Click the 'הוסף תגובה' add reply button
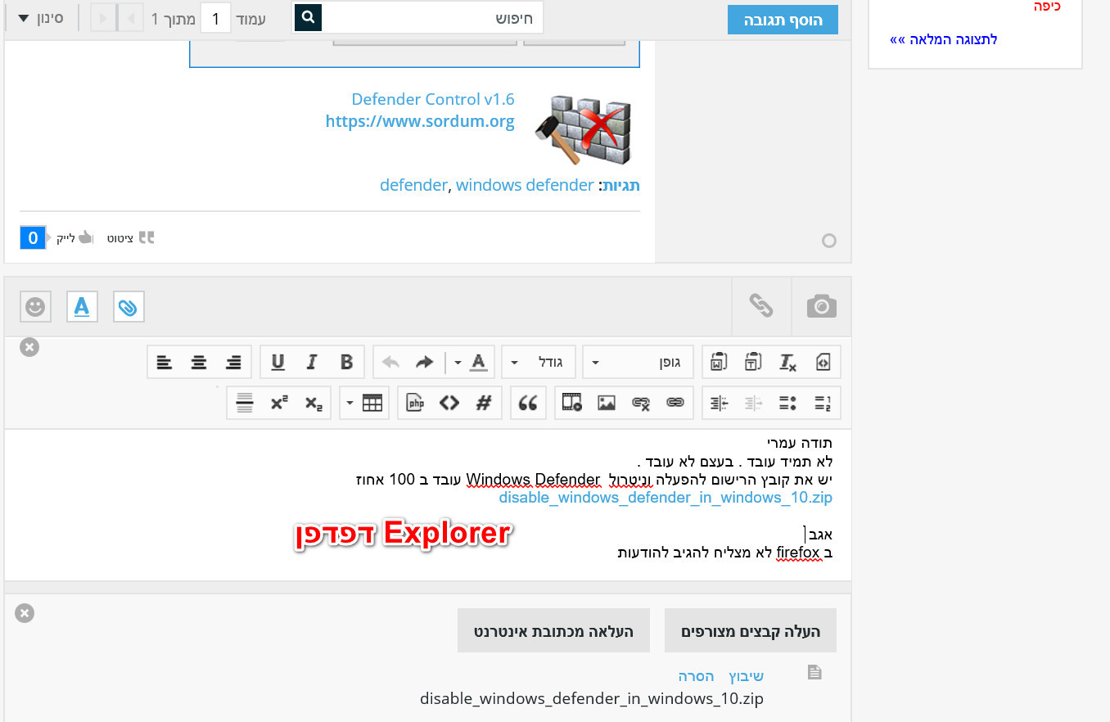This screenshot has height=722, width=1110. click(x=783, y=20)
